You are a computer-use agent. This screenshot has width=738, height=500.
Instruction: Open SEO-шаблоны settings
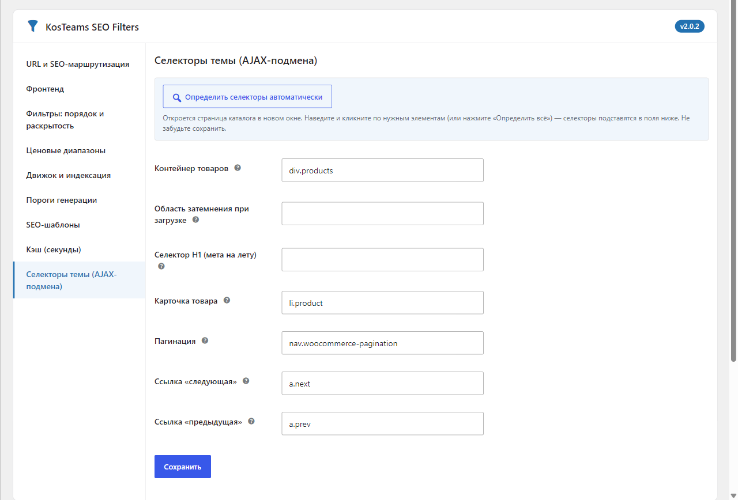[x=80, y=225]
